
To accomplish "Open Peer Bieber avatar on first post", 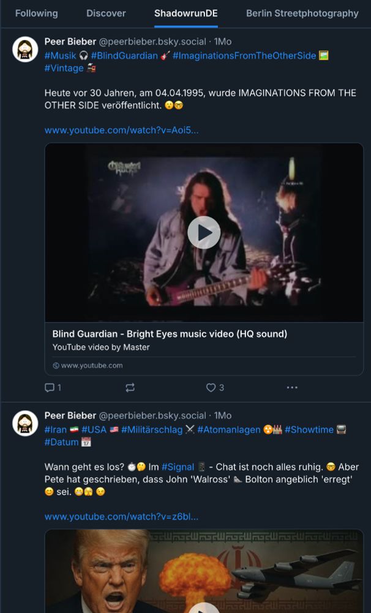I will [26, 49].
